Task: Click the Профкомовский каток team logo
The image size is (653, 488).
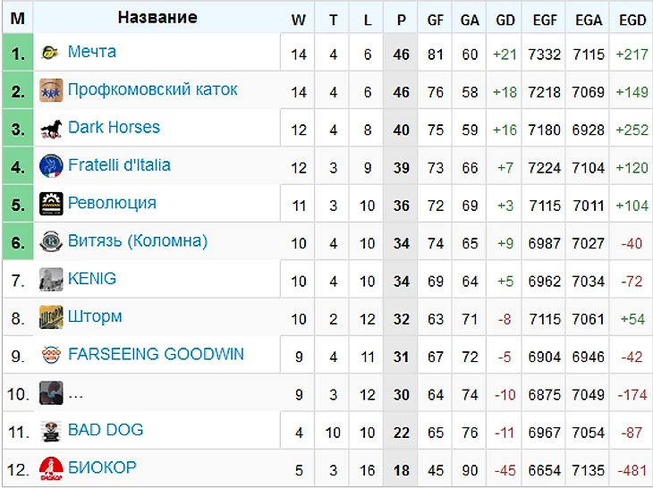Action: pos(51,90)
